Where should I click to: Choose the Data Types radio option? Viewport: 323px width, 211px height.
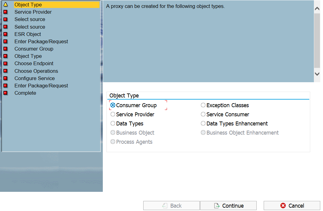pyautogui.click(x=113, y=123)
